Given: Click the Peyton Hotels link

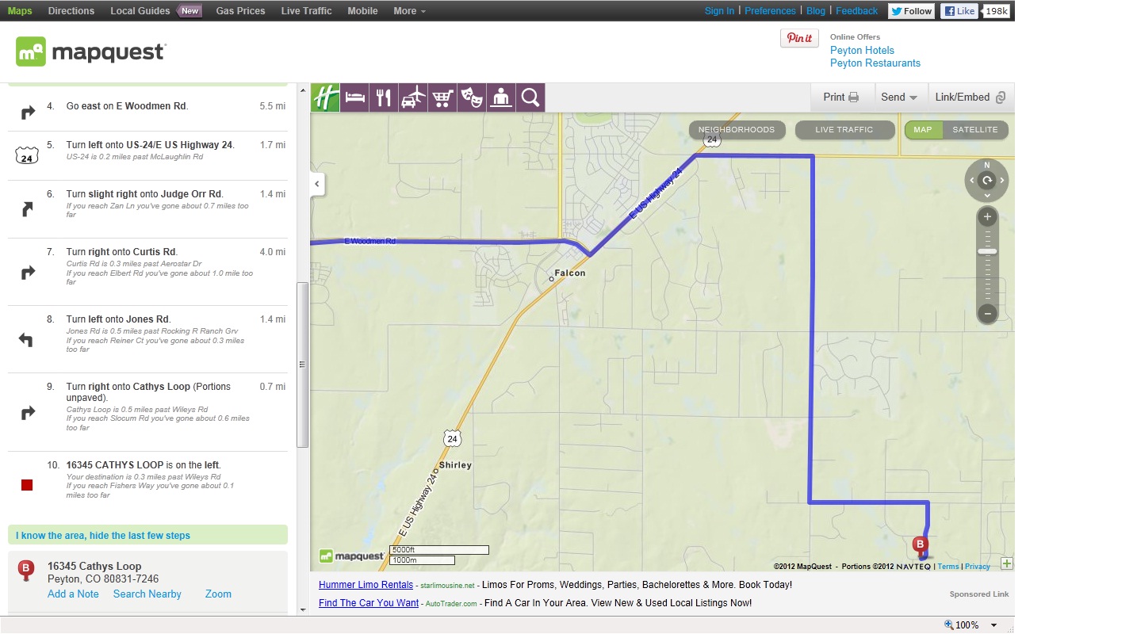Looking at the screenshot, I should (862, 50).
